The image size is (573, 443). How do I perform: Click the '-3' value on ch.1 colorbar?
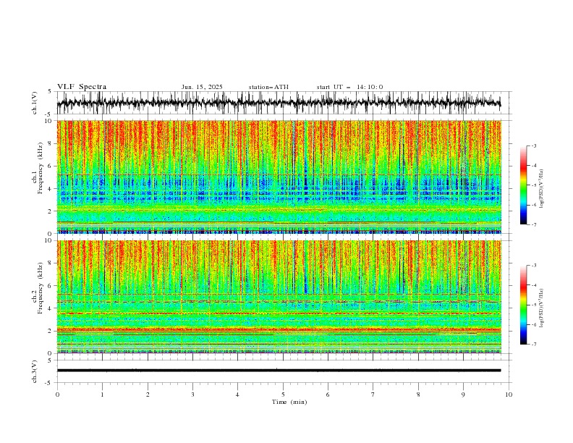tap(533, 145)
